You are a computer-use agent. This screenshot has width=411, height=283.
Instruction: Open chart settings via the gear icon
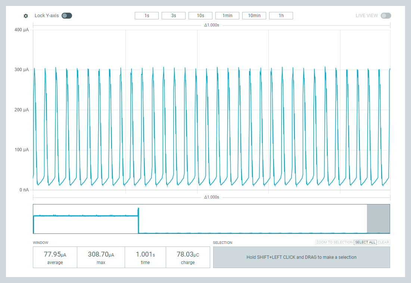[x=26, y=16]
